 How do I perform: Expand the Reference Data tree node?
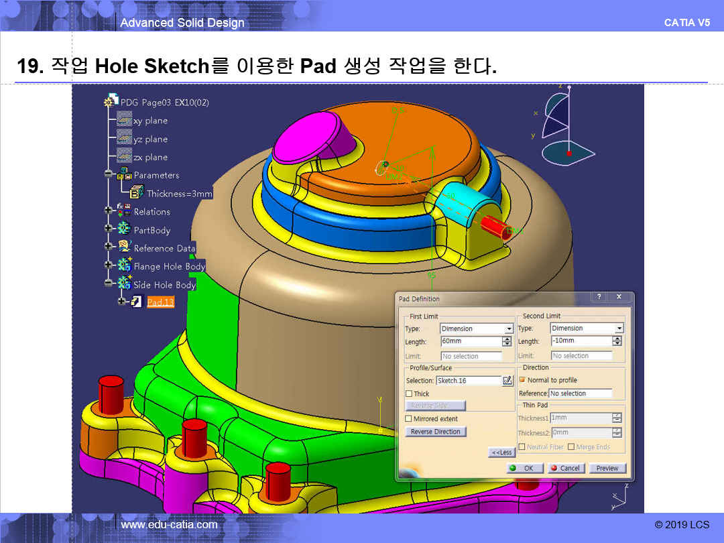(108, 247)
